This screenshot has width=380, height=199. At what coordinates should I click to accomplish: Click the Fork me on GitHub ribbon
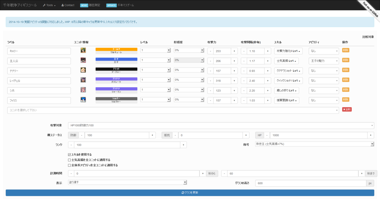[x=370, y=9]
